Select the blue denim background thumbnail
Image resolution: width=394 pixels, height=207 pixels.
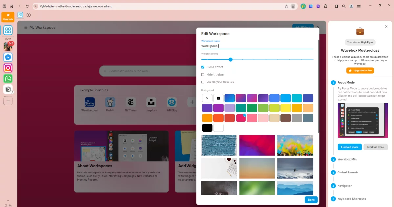(x=219, y=145)
